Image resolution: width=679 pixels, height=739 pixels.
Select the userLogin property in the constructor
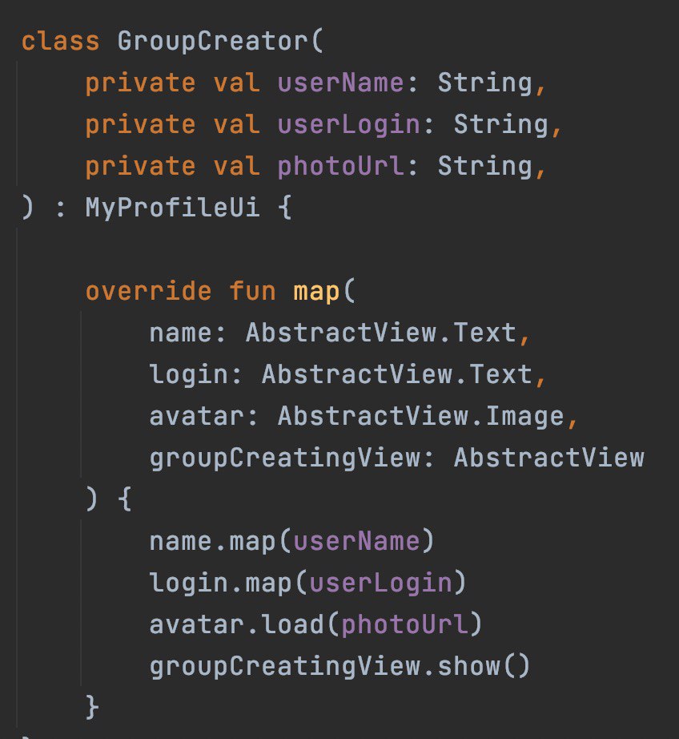[348, 125]
